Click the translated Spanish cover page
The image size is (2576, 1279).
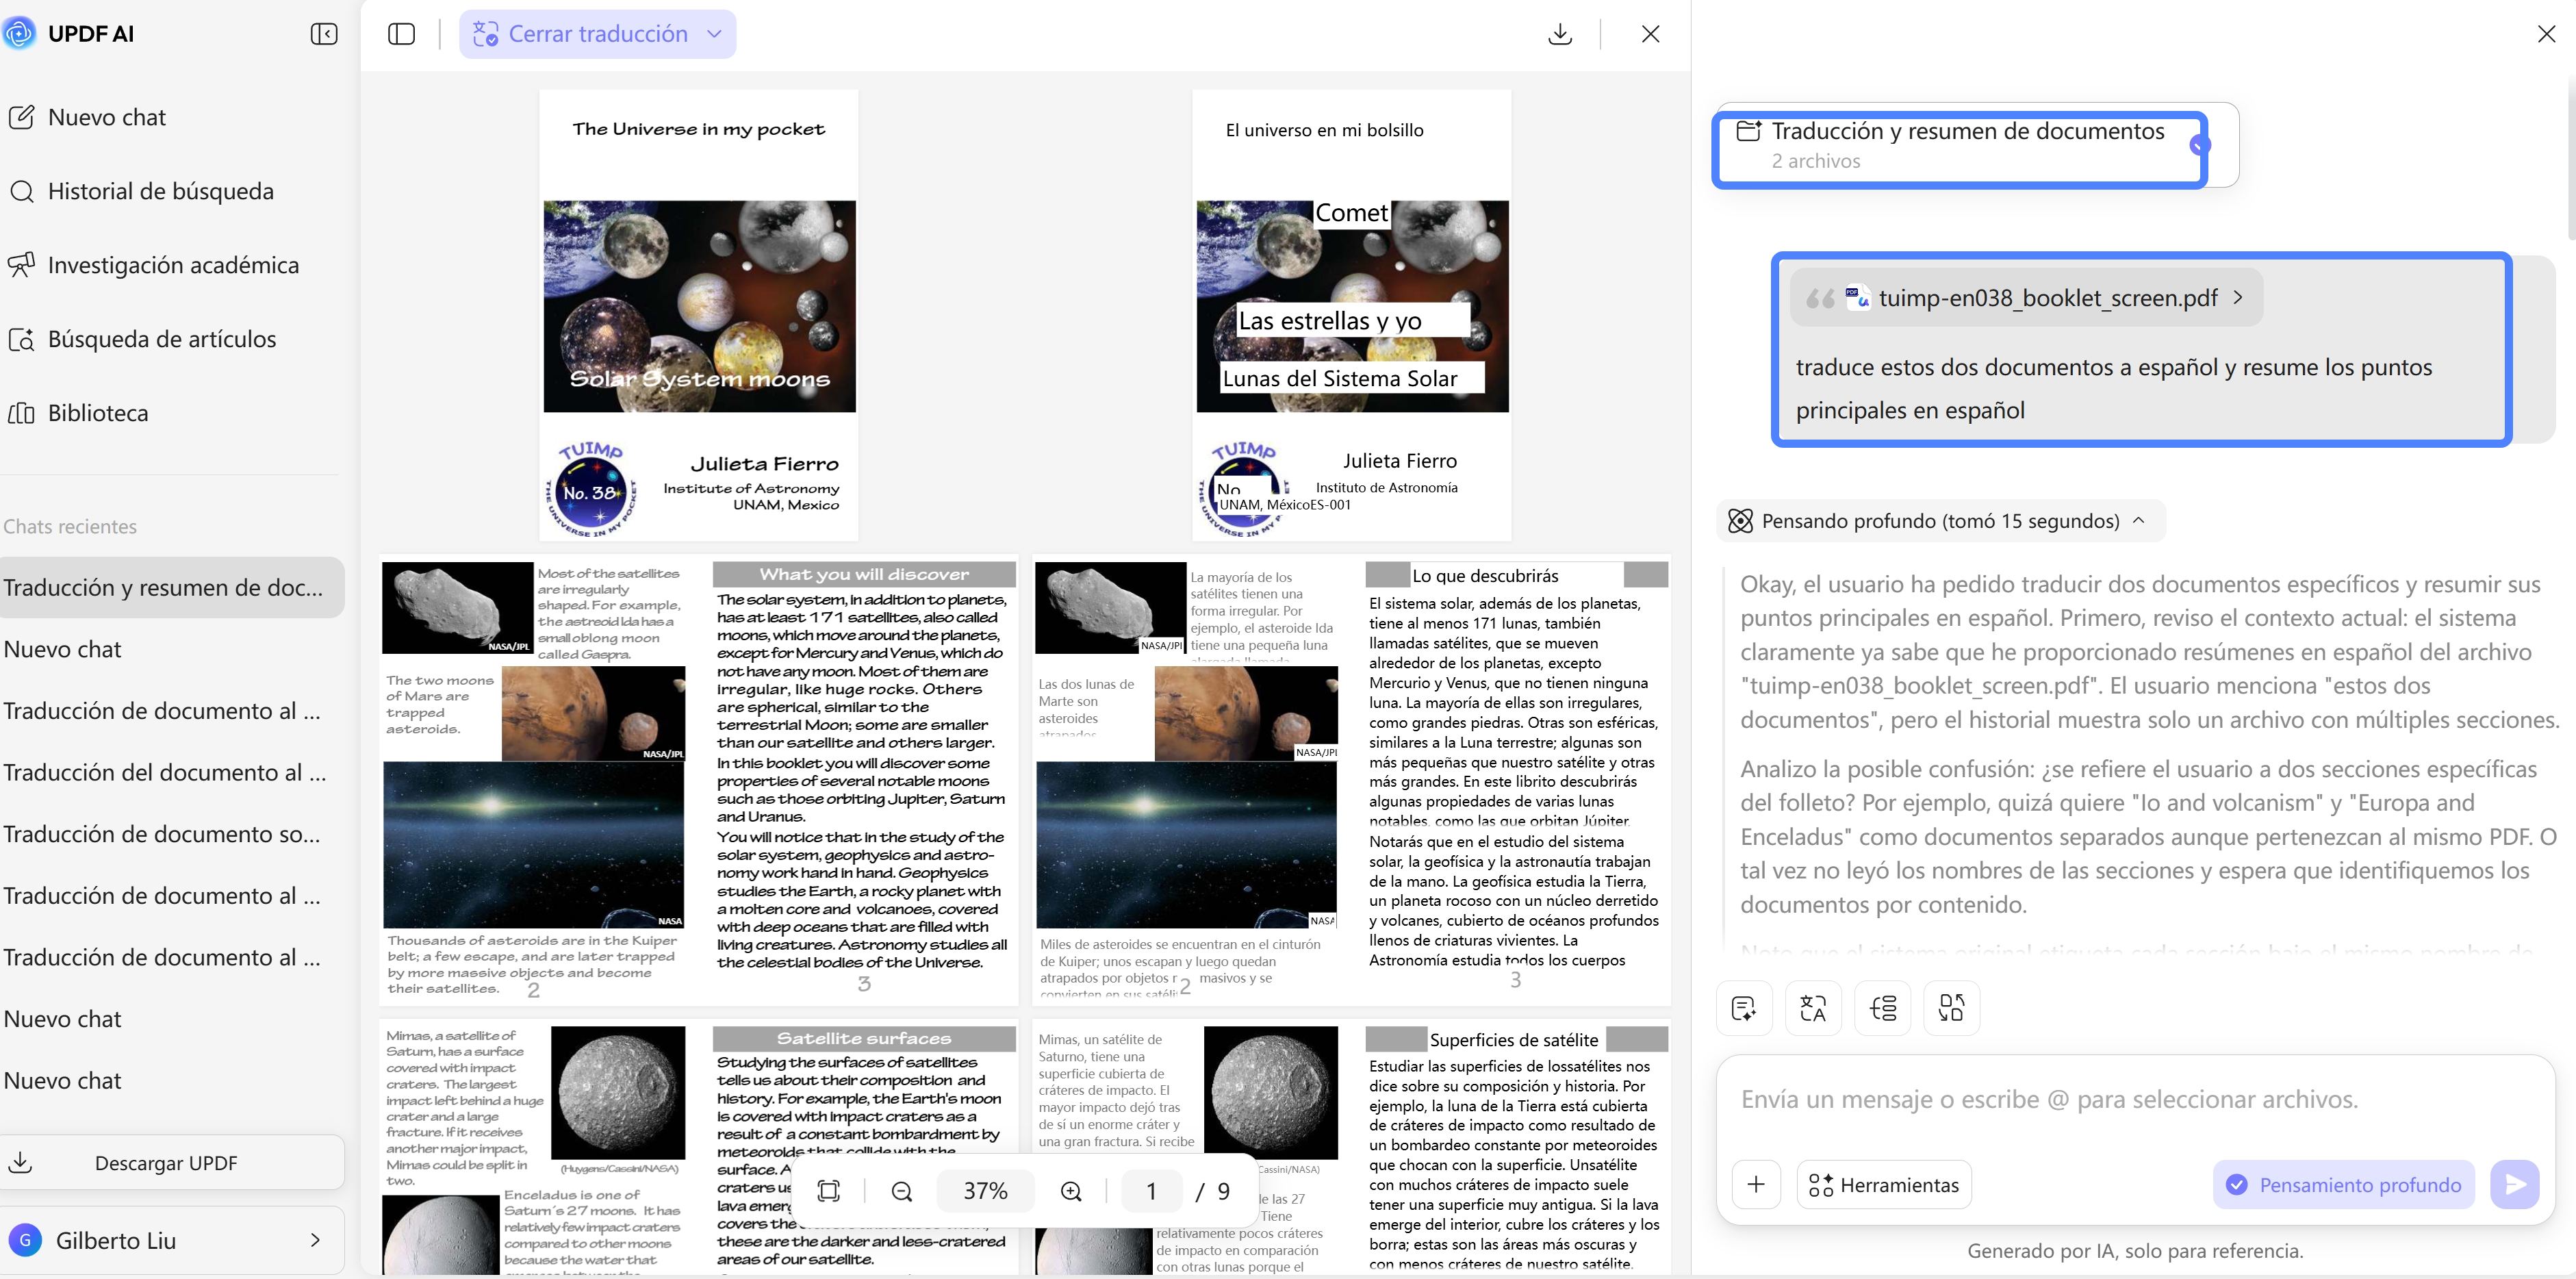coord(1351,315)
